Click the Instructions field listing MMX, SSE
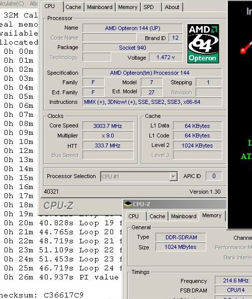This screenshot has height=299, width=252. click(152, 102)
